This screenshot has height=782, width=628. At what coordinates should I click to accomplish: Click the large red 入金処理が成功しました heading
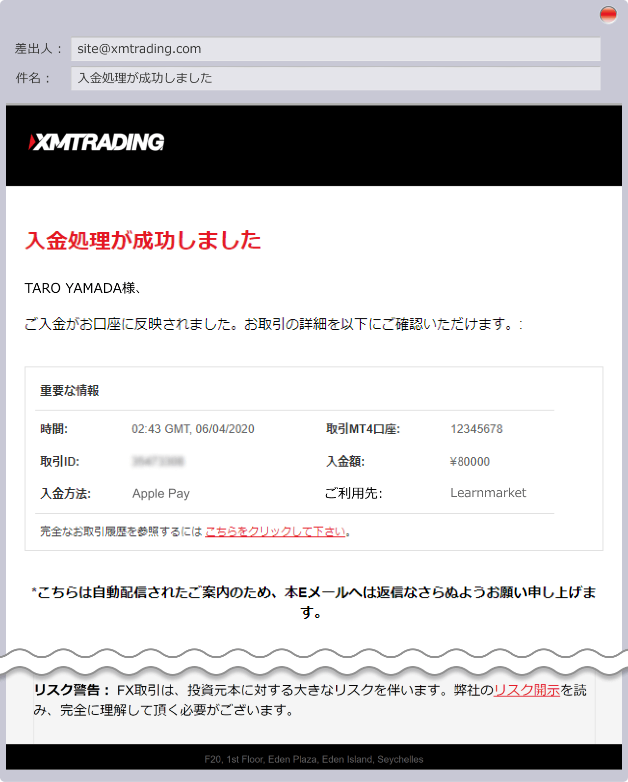tap(143, 240)
